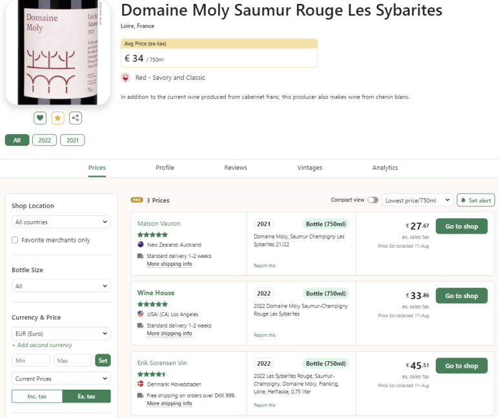Click the New Zealand flag icon

coord(140,244)
